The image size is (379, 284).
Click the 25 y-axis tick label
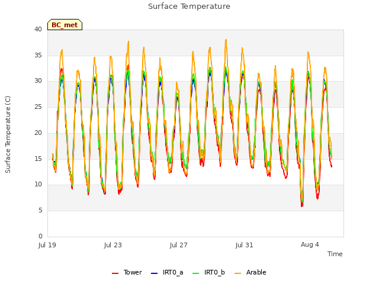(x=38, y=106)
